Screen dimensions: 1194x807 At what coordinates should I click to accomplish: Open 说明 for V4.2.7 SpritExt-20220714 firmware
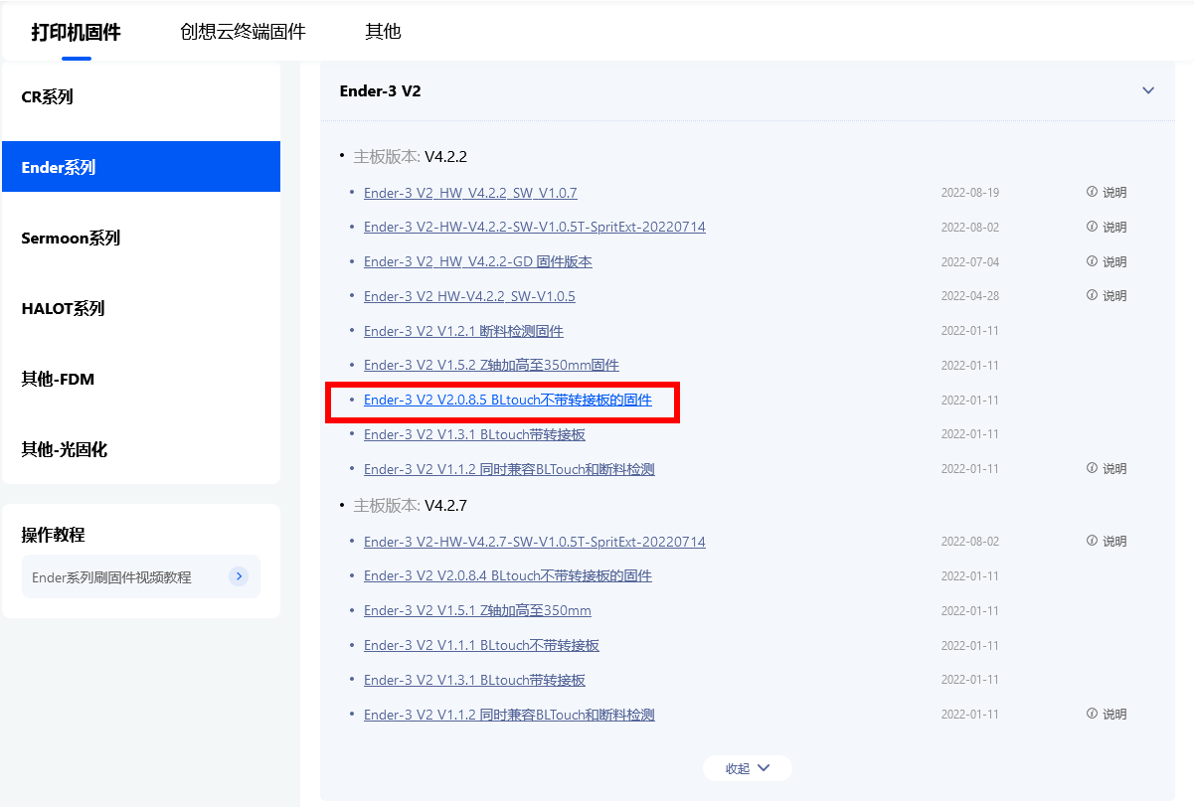[1107, 543]
